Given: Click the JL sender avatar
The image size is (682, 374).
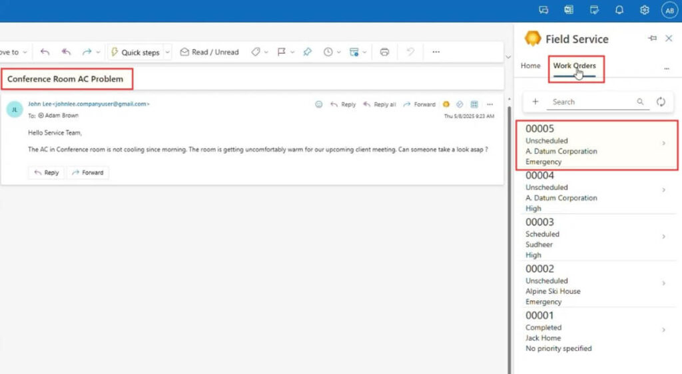Looking at the screenshot, I should pyautogui.click(x=15, y=110).
